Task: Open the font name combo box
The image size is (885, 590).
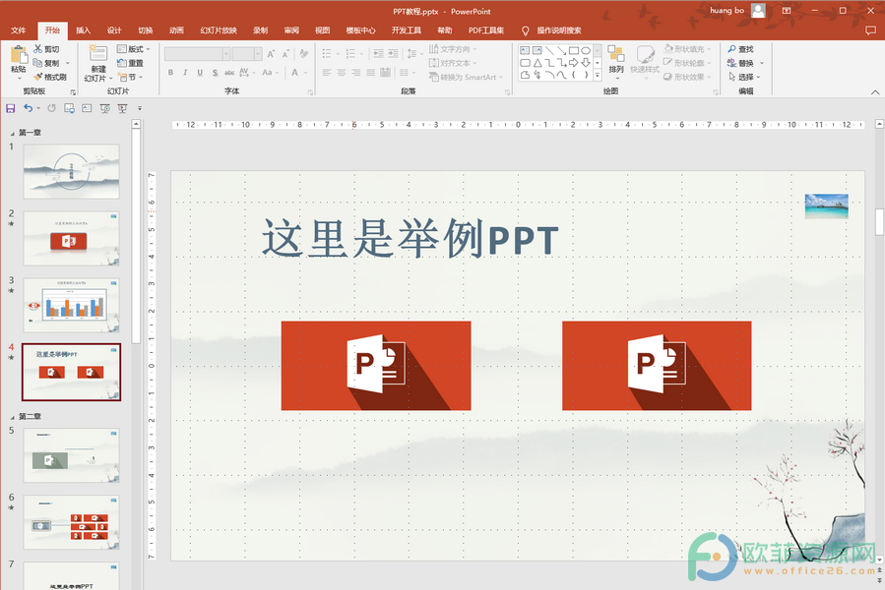Action: (x=197, y=54)
